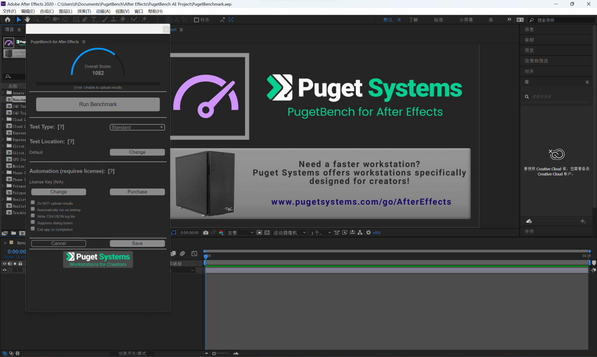
Task: Open the 效果(T) menu
Action: (x=84, y=11)
